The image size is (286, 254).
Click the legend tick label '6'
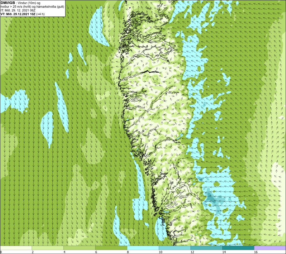pos(96,252)
